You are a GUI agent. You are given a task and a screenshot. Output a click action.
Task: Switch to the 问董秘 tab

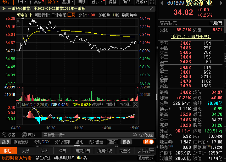(125, 151)
